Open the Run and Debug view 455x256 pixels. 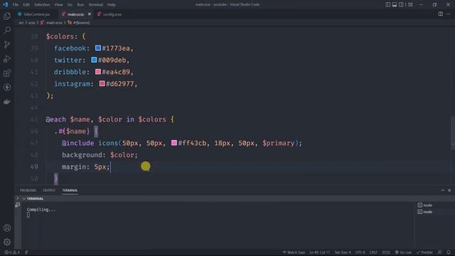tap(7, 58)
